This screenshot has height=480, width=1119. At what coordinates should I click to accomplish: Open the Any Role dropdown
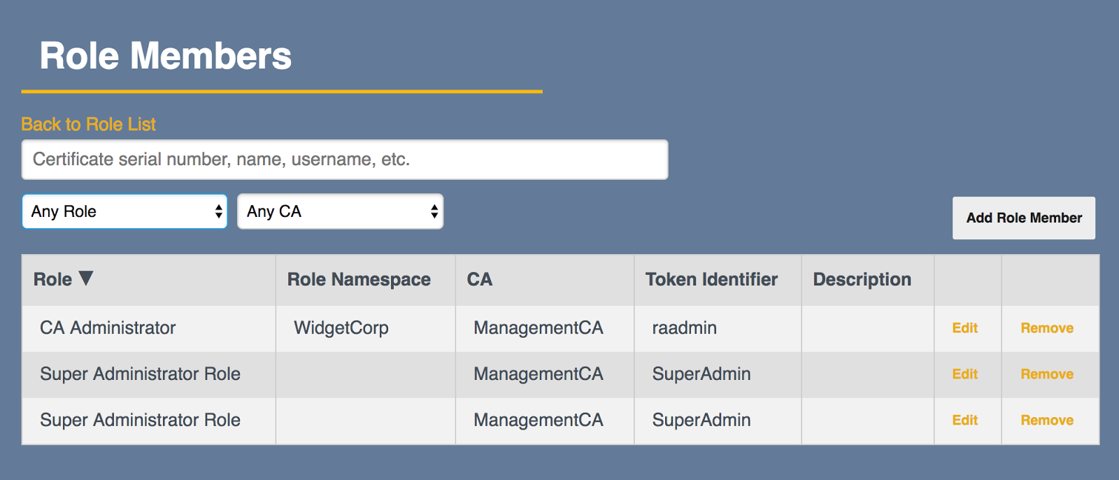[x=124, y=211]
